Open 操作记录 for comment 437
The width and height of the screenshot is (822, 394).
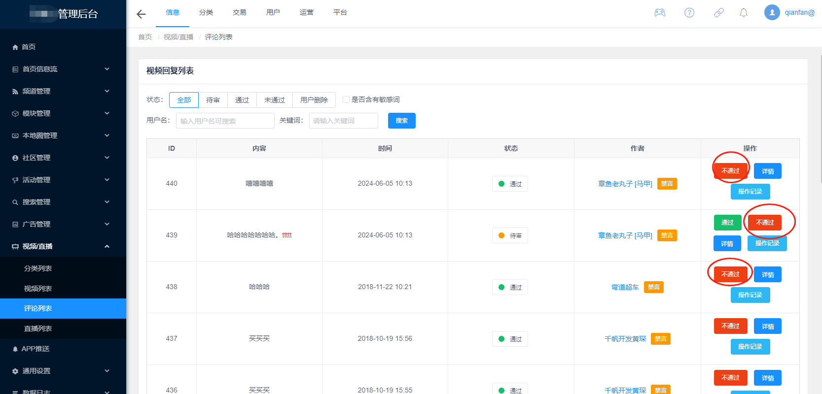pyautogui.click(x=750, y=347)
